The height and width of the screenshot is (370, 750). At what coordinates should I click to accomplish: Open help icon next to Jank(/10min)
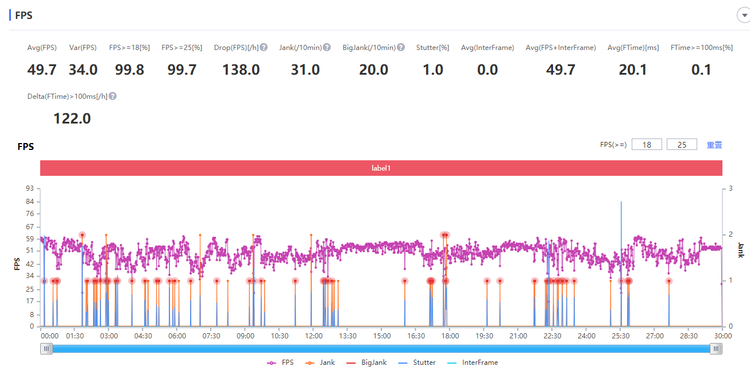(x=327, y=48)
